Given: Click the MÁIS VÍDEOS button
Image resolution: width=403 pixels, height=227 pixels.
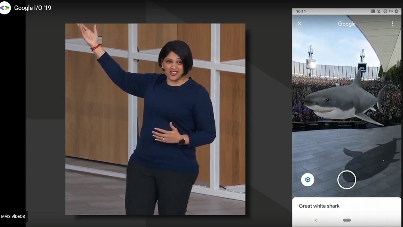Looking at the screenshot, I should [x=13, y=217].
